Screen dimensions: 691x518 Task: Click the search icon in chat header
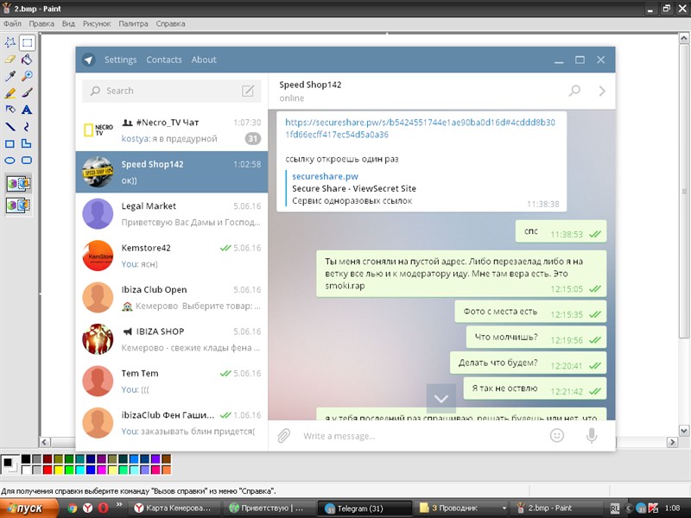click(574, 91)
